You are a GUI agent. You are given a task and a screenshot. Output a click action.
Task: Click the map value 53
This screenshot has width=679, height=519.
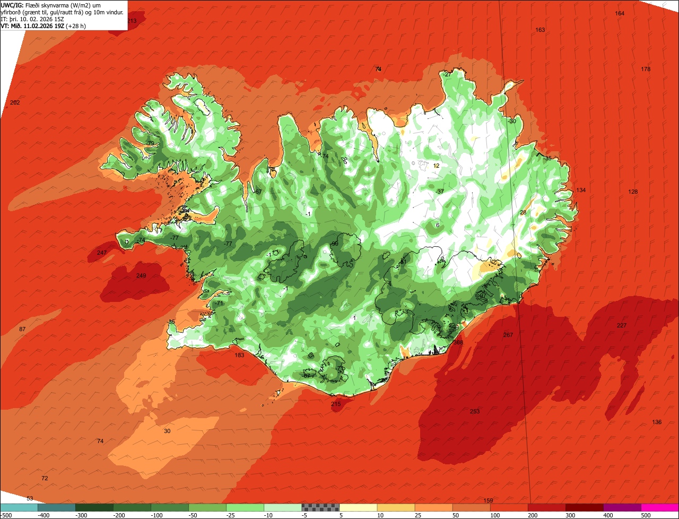pos(30,498)
